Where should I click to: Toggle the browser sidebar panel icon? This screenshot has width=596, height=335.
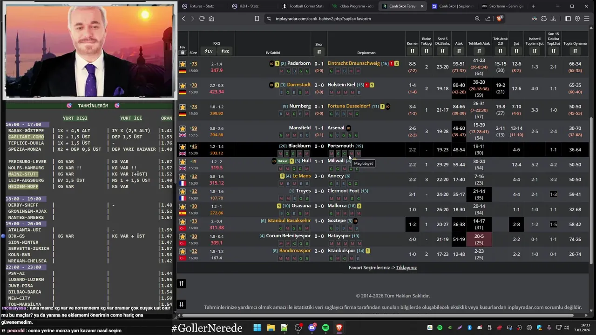tap(568, 19)
